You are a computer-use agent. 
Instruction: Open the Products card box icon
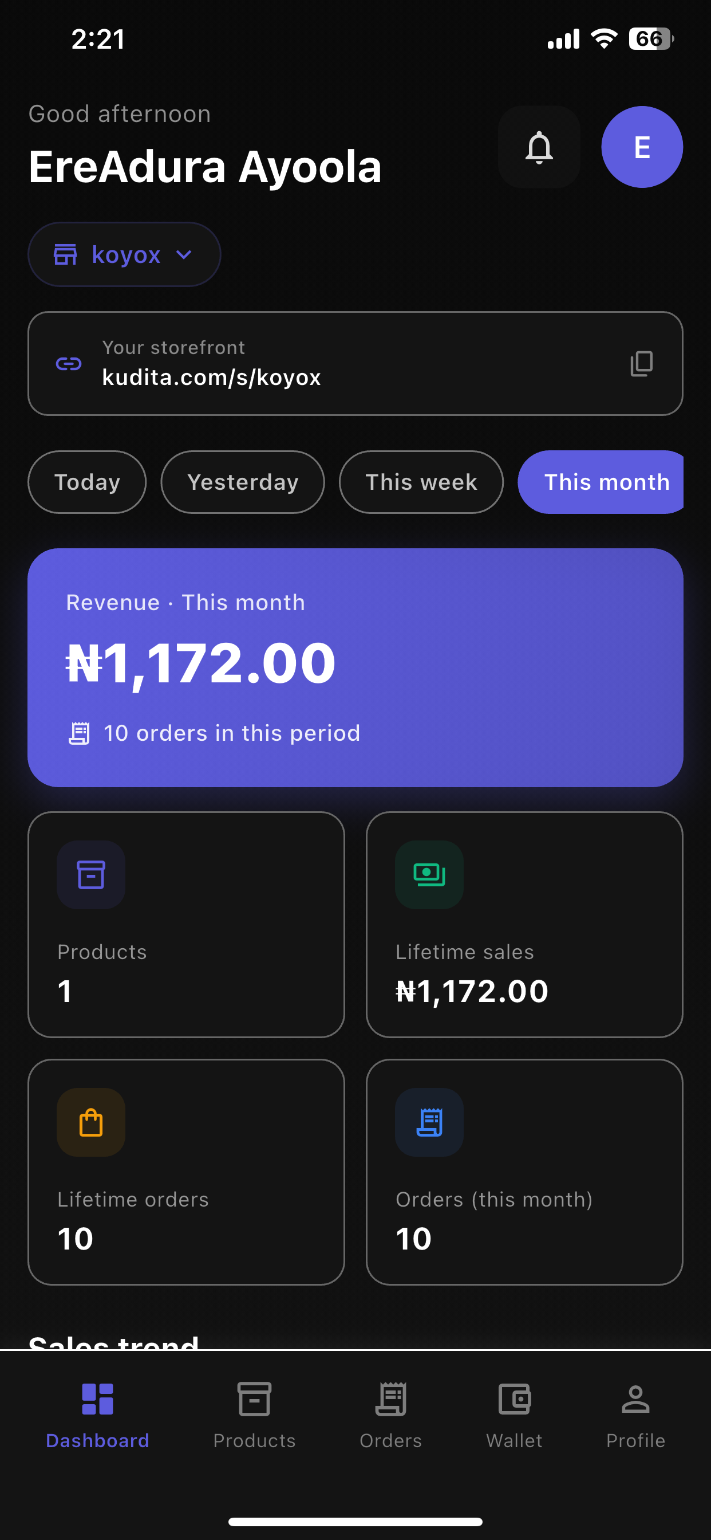tap(91, 875)
